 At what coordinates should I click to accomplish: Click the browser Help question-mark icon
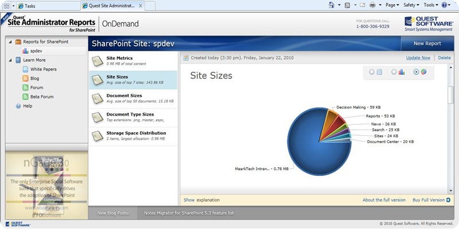pyautogui.click(x=444, y=5)
